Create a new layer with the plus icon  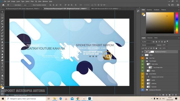click(x=173, y=95)
